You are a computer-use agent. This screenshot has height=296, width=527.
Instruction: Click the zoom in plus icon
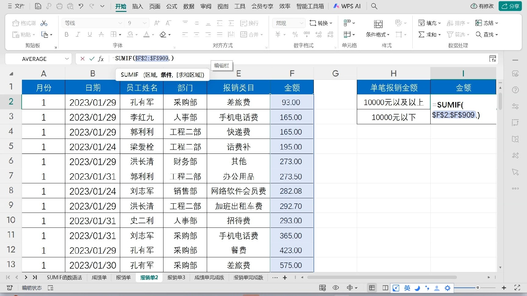pos(504,287)
